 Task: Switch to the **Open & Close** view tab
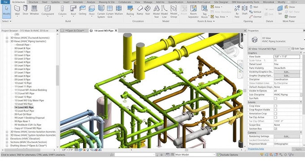[x=74, y=31]
